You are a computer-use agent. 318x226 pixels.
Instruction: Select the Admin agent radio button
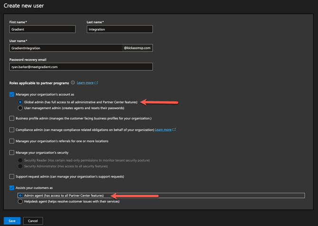20,195
